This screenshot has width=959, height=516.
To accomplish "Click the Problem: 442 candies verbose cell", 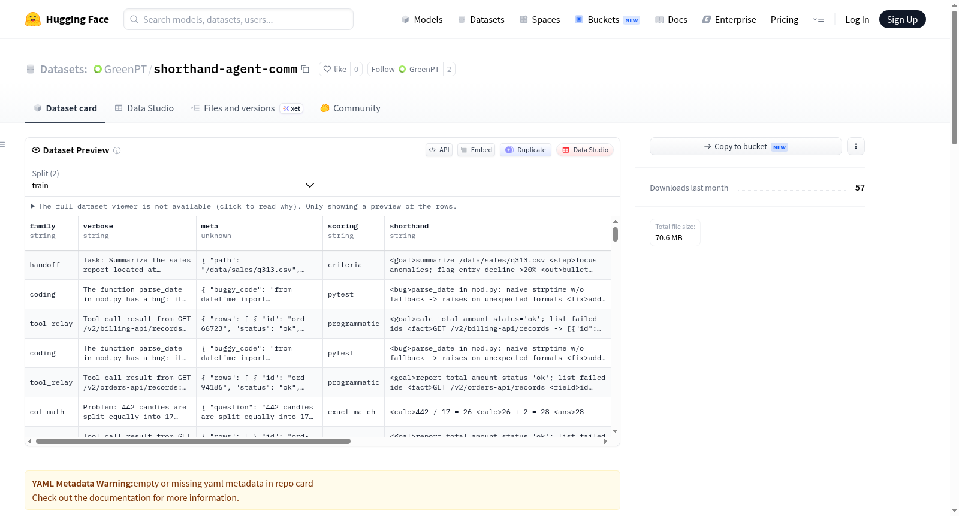I will click(137, 412).
